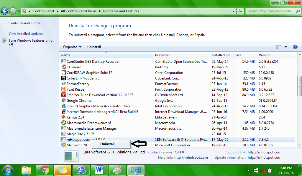Image resolution: width=302 pixels, height=176 pixels.
Task: Click the Foxit Reader program icon
Action: point(64,89)
